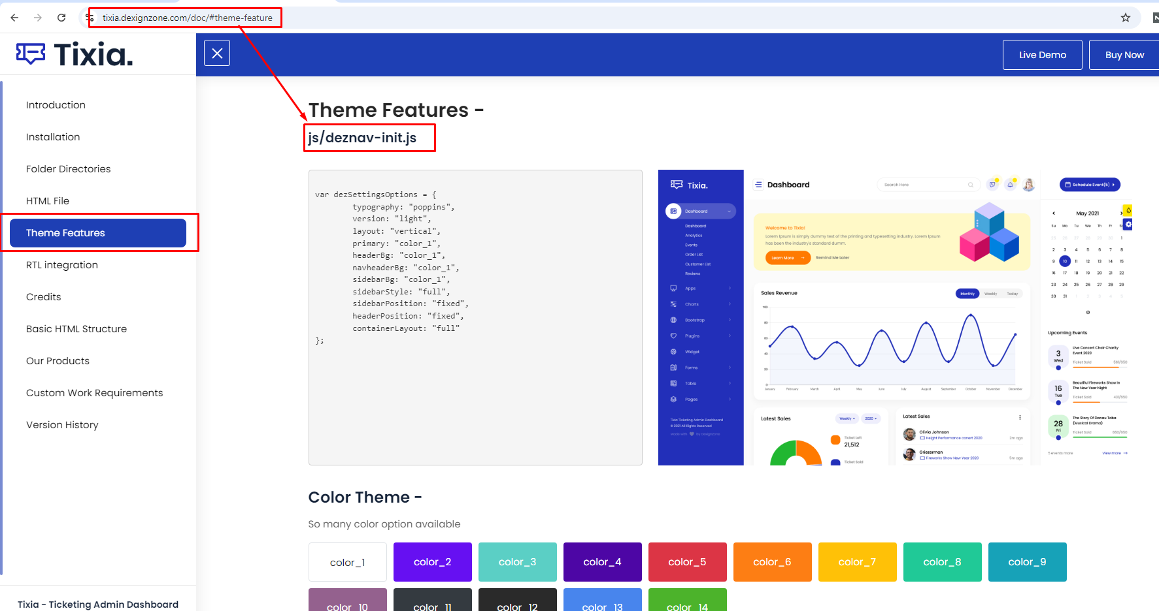The width and height of the screenshot is (1159, 611).
Task: Open the Live Demo button
Action: coord(1043,55)
